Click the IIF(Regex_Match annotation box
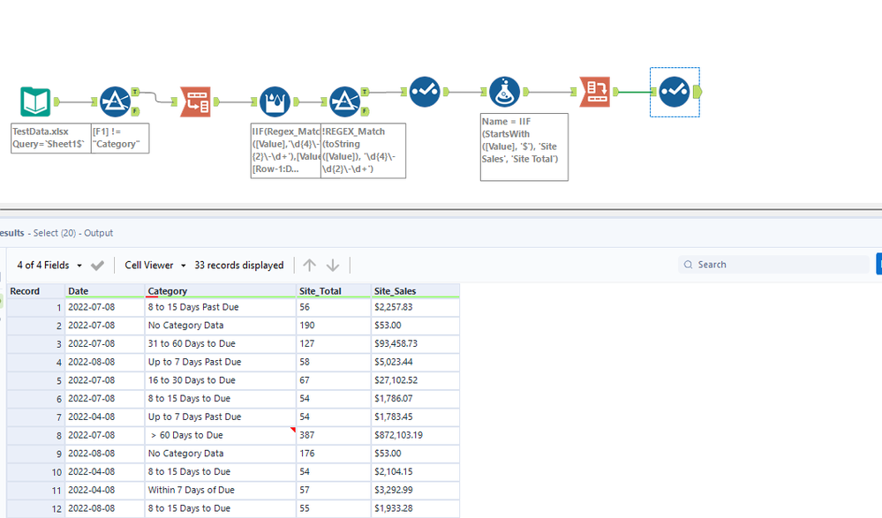The height and width of the screenshot is (518, 882). pos(286,150)
